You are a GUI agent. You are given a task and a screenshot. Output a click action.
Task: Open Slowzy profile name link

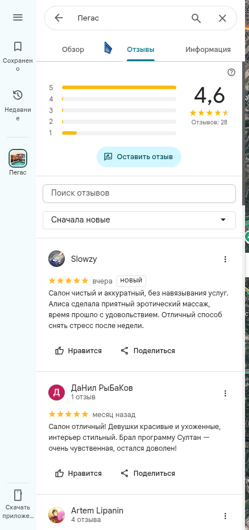pos(84,259)
